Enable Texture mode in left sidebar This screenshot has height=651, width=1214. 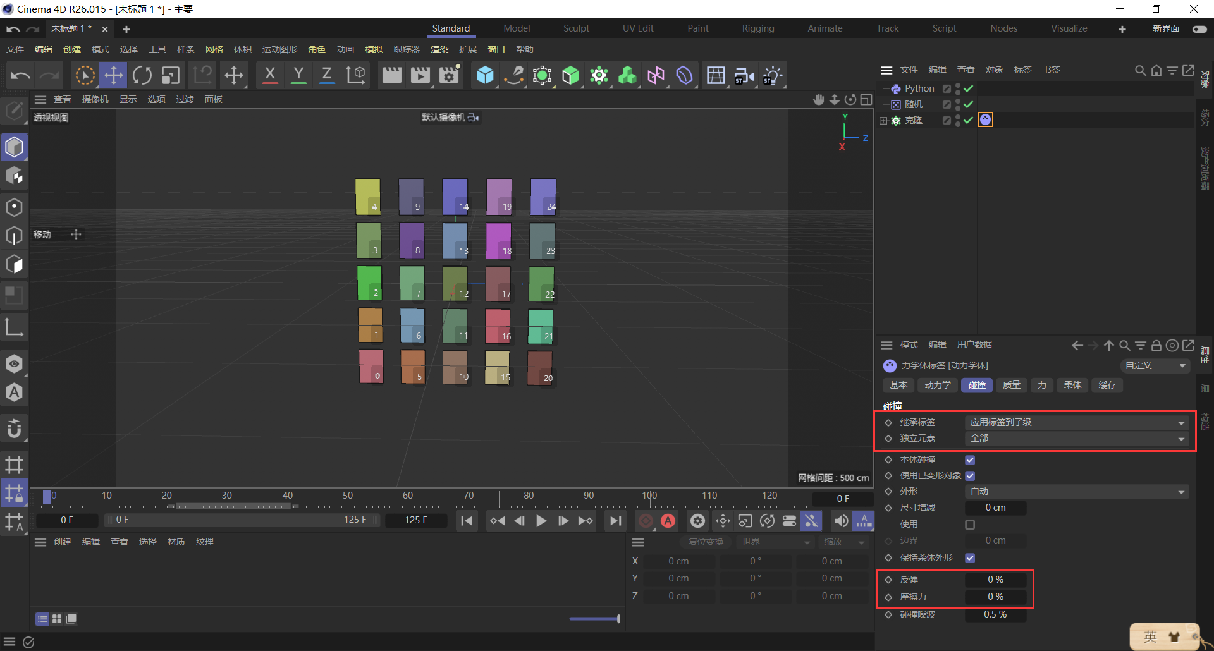[x=14, y=176]
